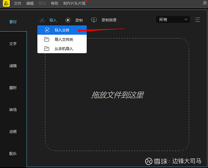This screenshot has width=208, height=168.
Task: Switch to the 素材 sidebar tab
Action: pos(13,22)
